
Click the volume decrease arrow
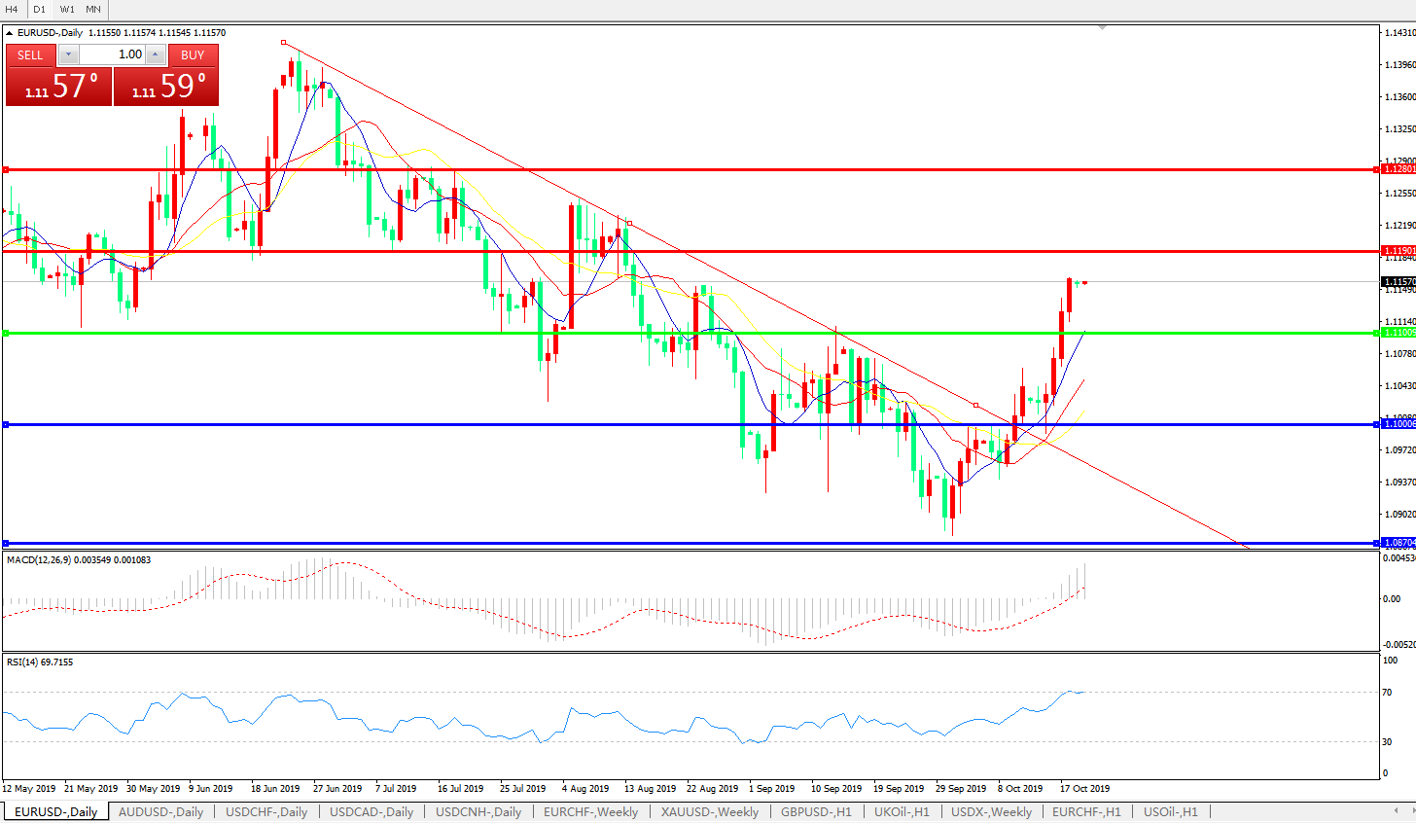(x=68, y=54)
